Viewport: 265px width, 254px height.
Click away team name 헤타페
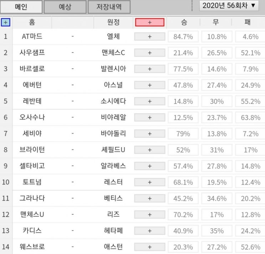point(113,231)
